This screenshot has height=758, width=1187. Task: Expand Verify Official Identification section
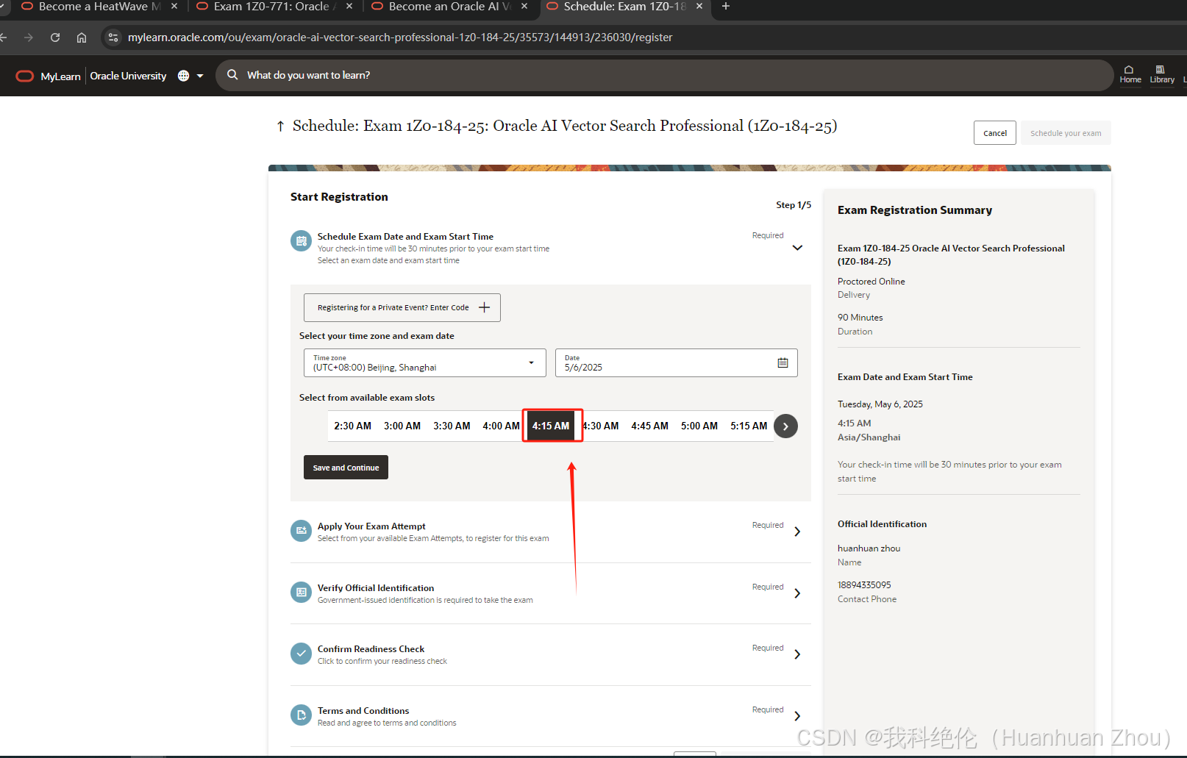(x=797, y=593)
